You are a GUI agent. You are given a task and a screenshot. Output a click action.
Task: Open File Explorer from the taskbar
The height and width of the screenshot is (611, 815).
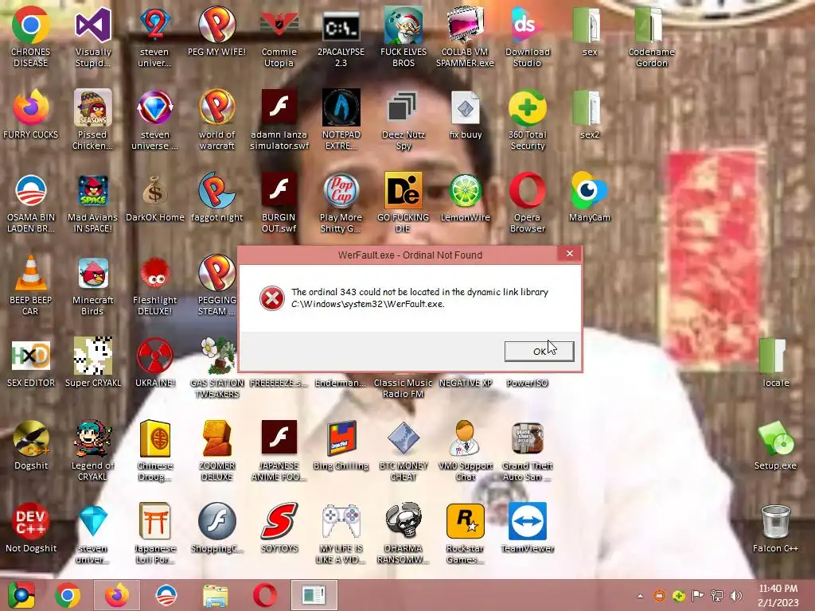215,595
